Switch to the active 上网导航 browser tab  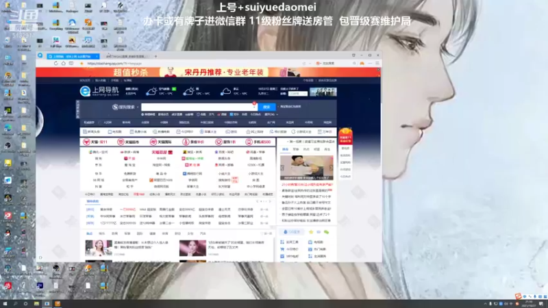(x=73, y=56)
